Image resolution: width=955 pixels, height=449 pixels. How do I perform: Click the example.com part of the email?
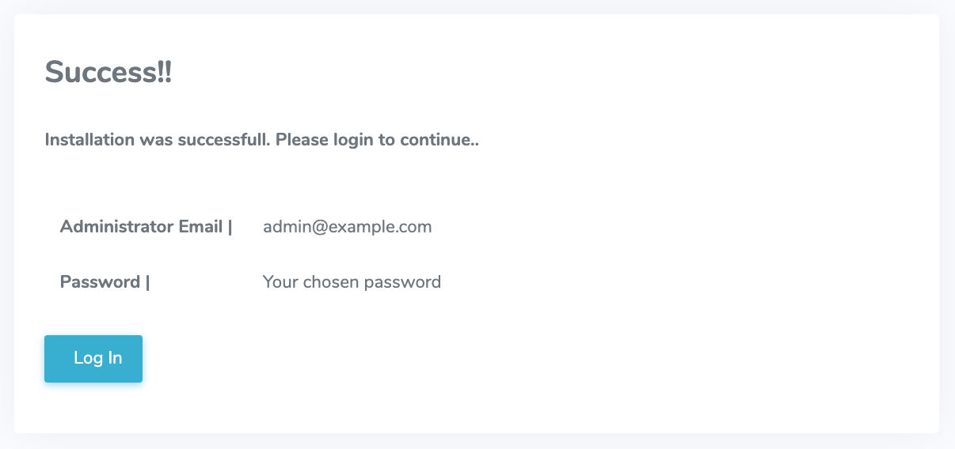(380, 227)
